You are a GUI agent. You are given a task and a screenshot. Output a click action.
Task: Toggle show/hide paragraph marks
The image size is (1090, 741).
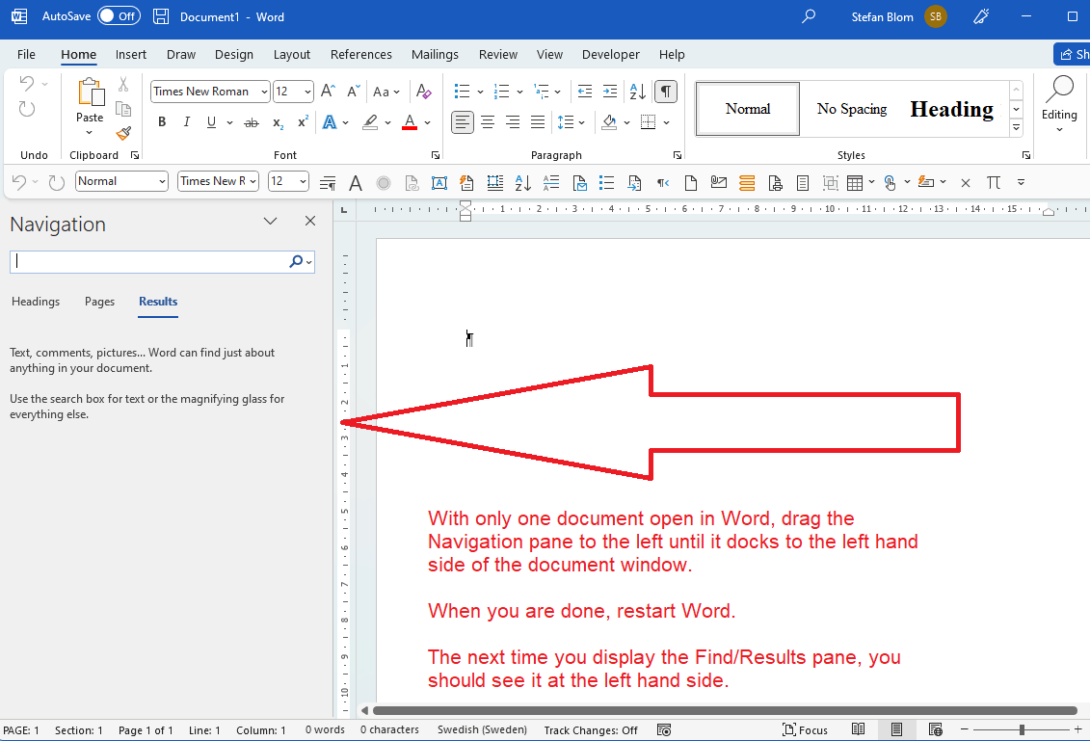tap(666, 92)
